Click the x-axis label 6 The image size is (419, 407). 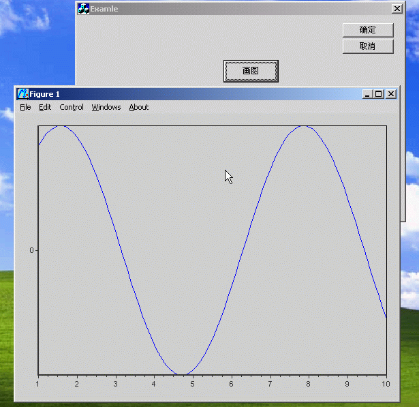[231, 385]
